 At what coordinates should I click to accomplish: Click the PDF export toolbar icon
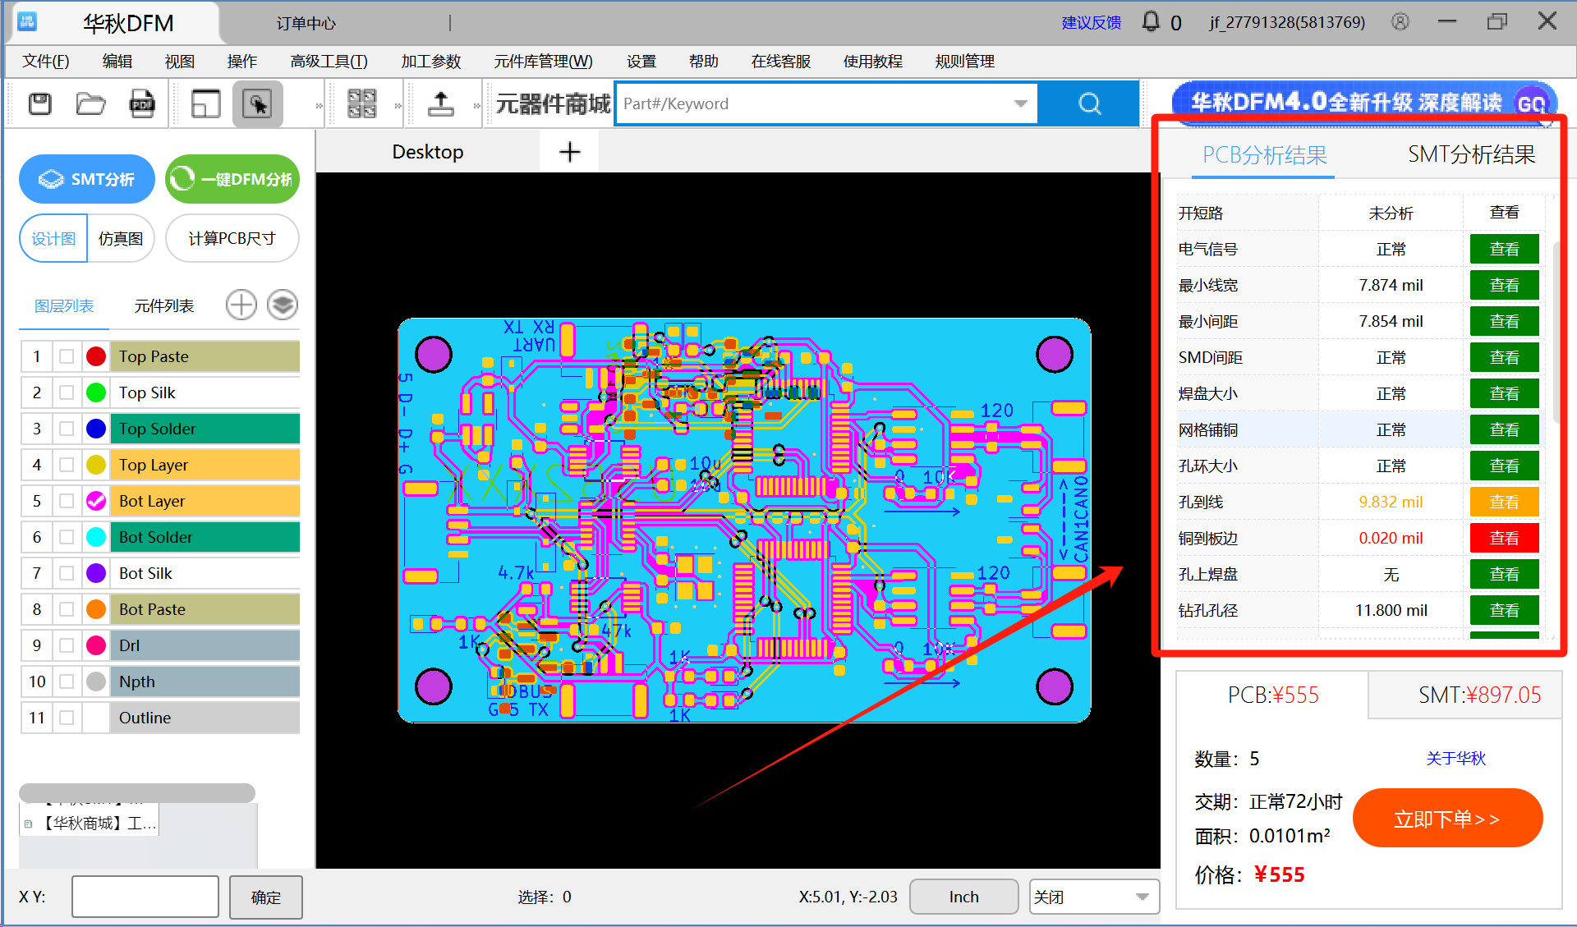click(x=142, y=104)
